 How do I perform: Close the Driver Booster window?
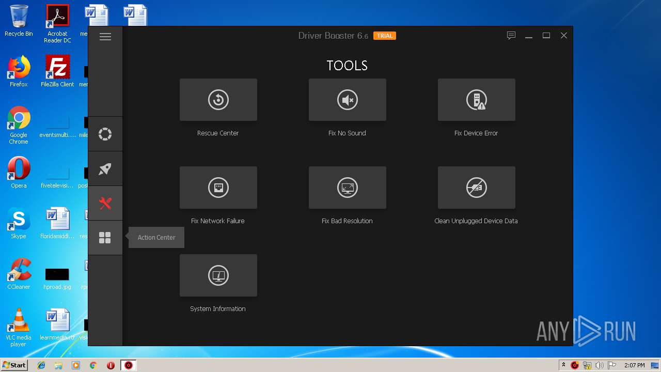(x=564, y=36)
